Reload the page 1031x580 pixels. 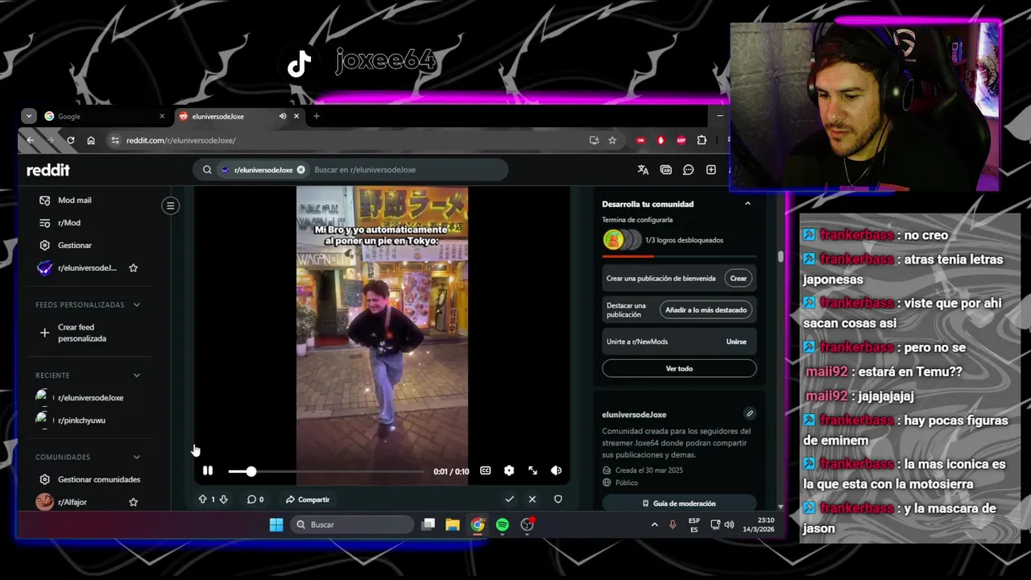(71, 140)
